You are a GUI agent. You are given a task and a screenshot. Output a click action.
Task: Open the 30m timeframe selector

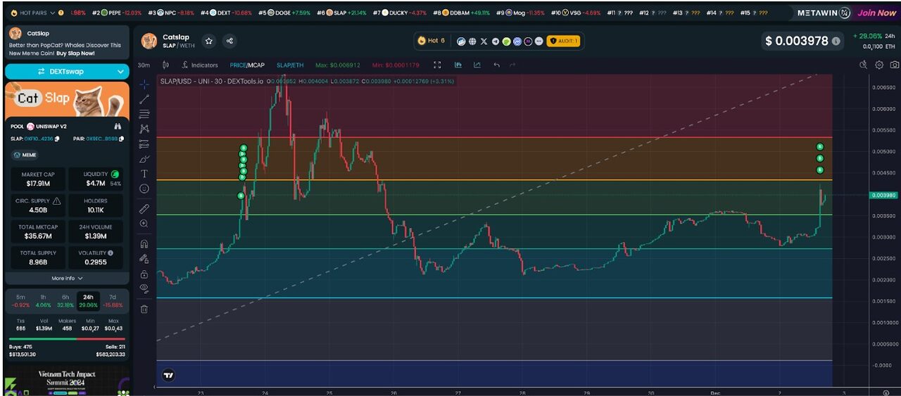(x=144, y=65)
